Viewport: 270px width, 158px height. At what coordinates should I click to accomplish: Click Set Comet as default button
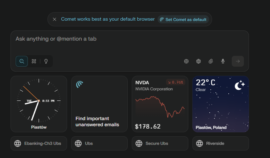[x=183, y=19]
